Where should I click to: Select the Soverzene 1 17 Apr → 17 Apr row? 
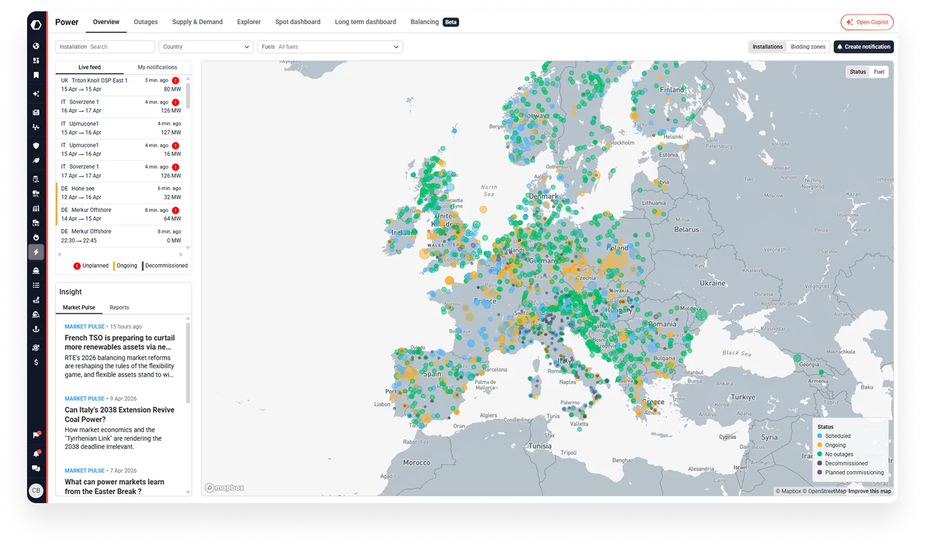[121, 171]
